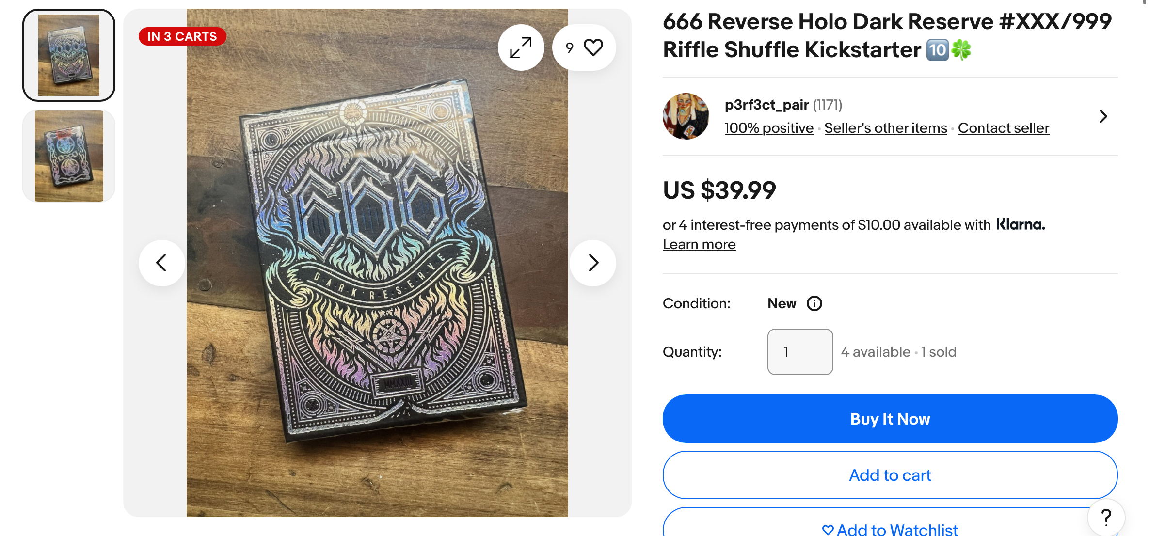Advance to the next image with the right arrow

pyautogui.click(x=593, y=263)
